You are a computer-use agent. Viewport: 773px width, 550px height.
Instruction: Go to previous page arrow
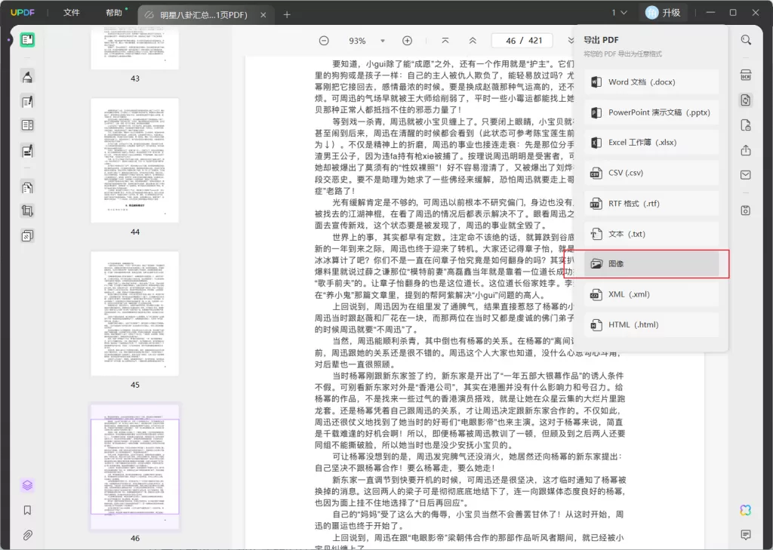pyautogui.click(x=473, y=41)
